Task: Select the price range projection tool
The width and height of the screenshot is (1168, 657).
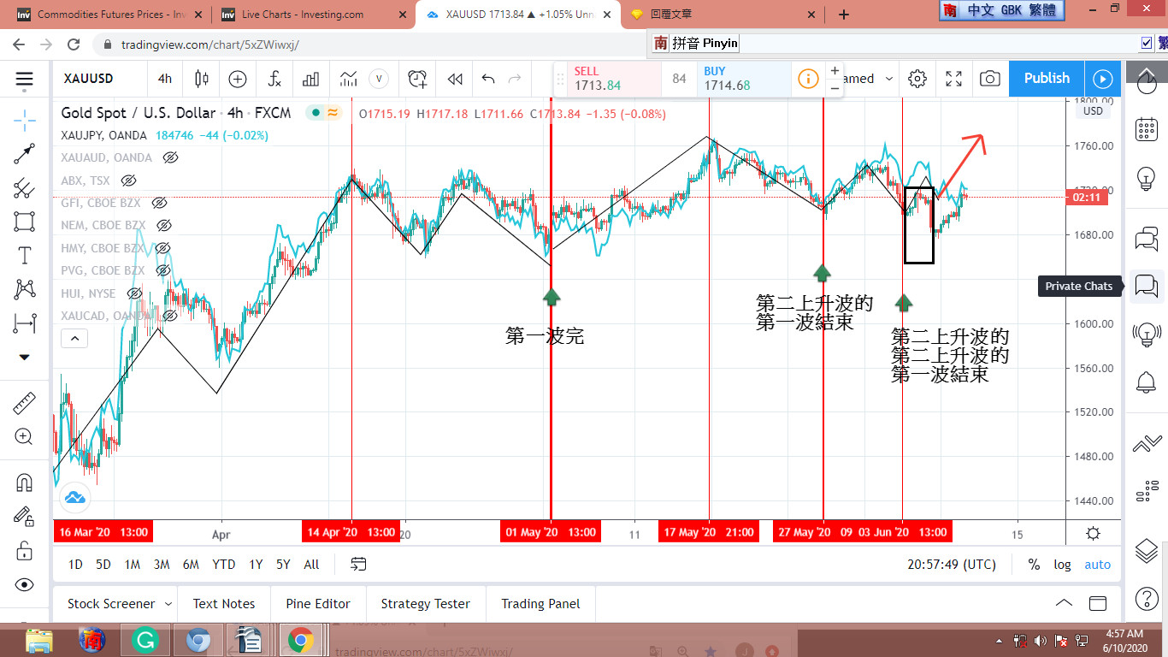Action: [25, 323]
